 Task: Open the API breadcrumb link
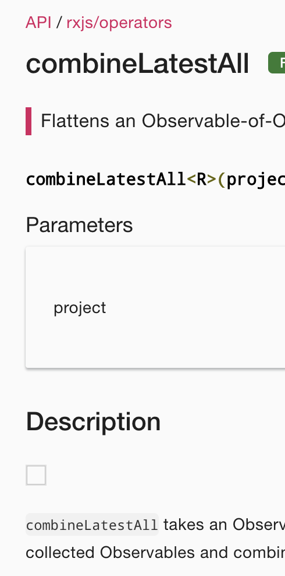(38, 23)
